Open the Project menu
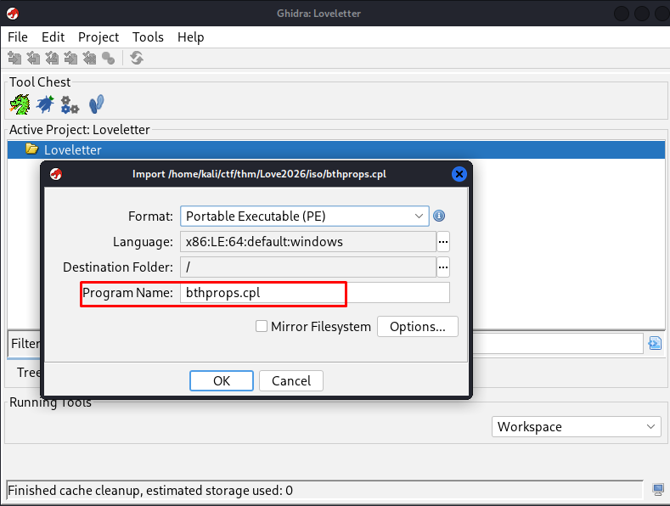 [99, 37]
